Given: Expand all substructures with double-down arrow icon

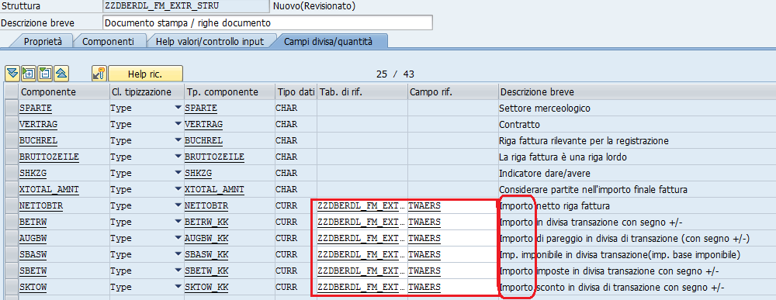Looking at the screenshot, I should click(12, 74).
